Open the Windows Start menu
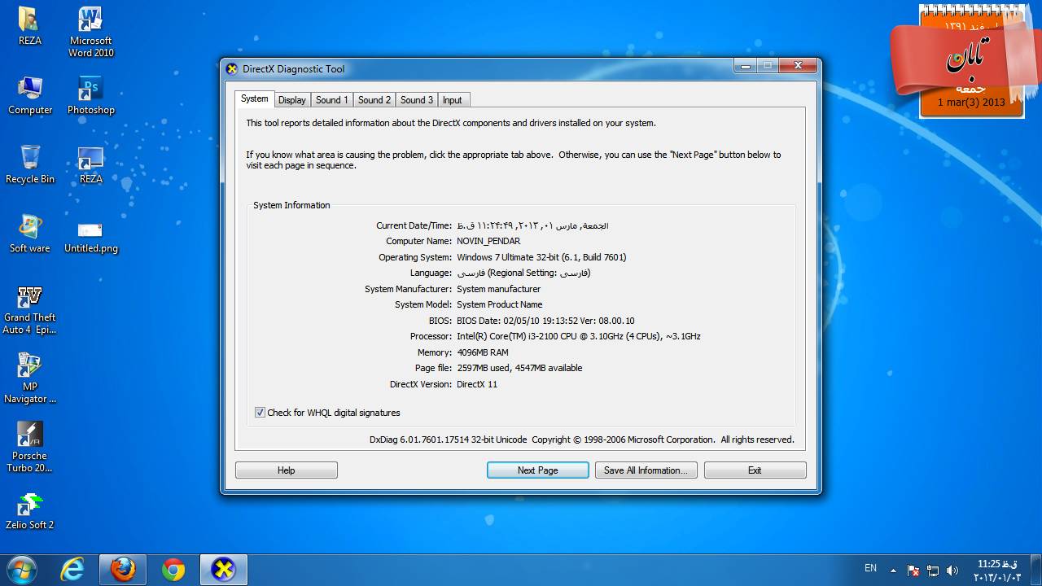The height and width of the screenshot is (586, 1042). tap(22, 570)
